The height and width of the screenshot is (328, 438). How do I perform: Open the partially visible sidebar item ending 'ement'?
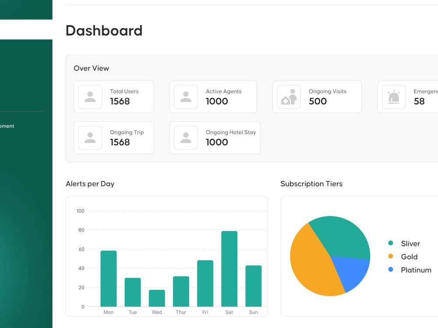7,126
